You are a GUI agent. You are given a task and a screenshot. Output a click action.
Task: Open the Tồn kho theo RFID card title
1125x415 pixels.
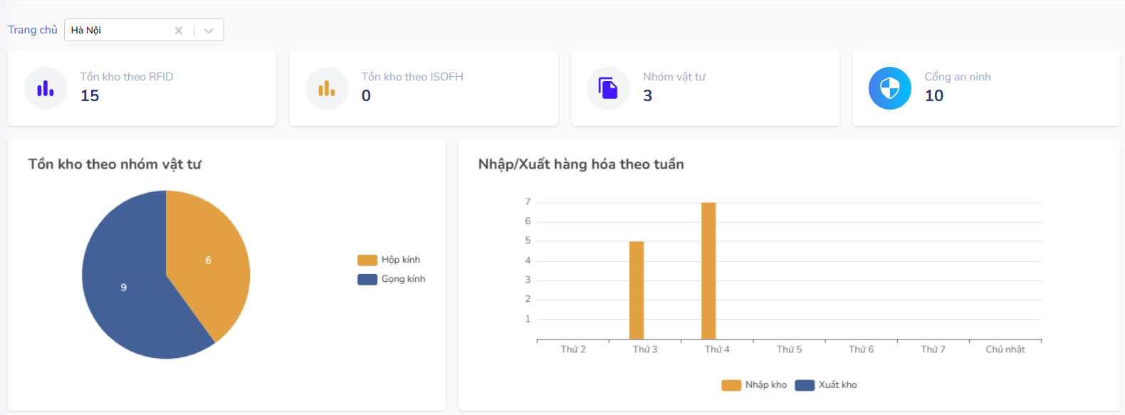[x=127, y=77]
